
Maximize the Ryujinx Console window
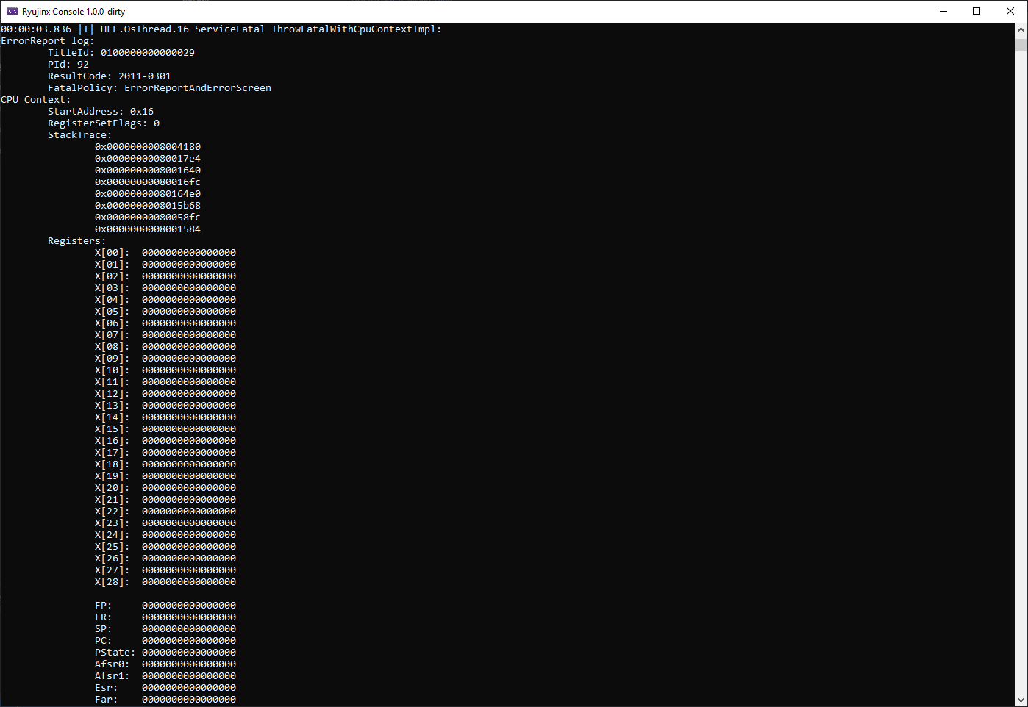pyautogui.click(x=977, y=11)
